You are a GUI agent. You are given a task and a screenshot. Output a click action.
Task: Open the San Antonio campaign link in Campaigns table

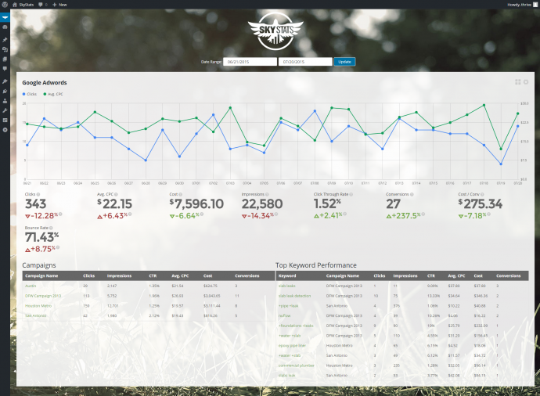coord(35,315)
